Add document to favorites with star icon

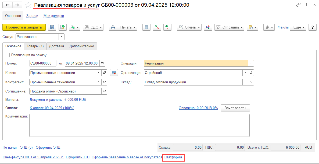28,5
